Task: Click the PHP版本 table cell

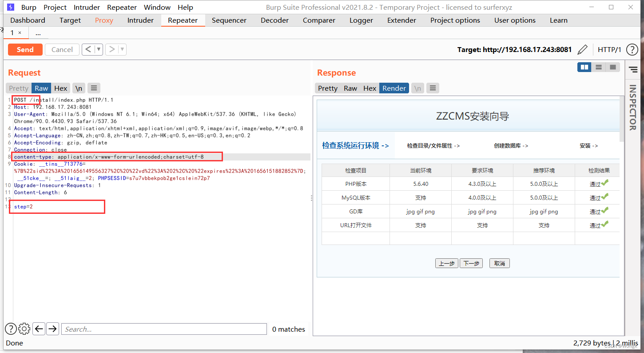Action: coord(356,184)
